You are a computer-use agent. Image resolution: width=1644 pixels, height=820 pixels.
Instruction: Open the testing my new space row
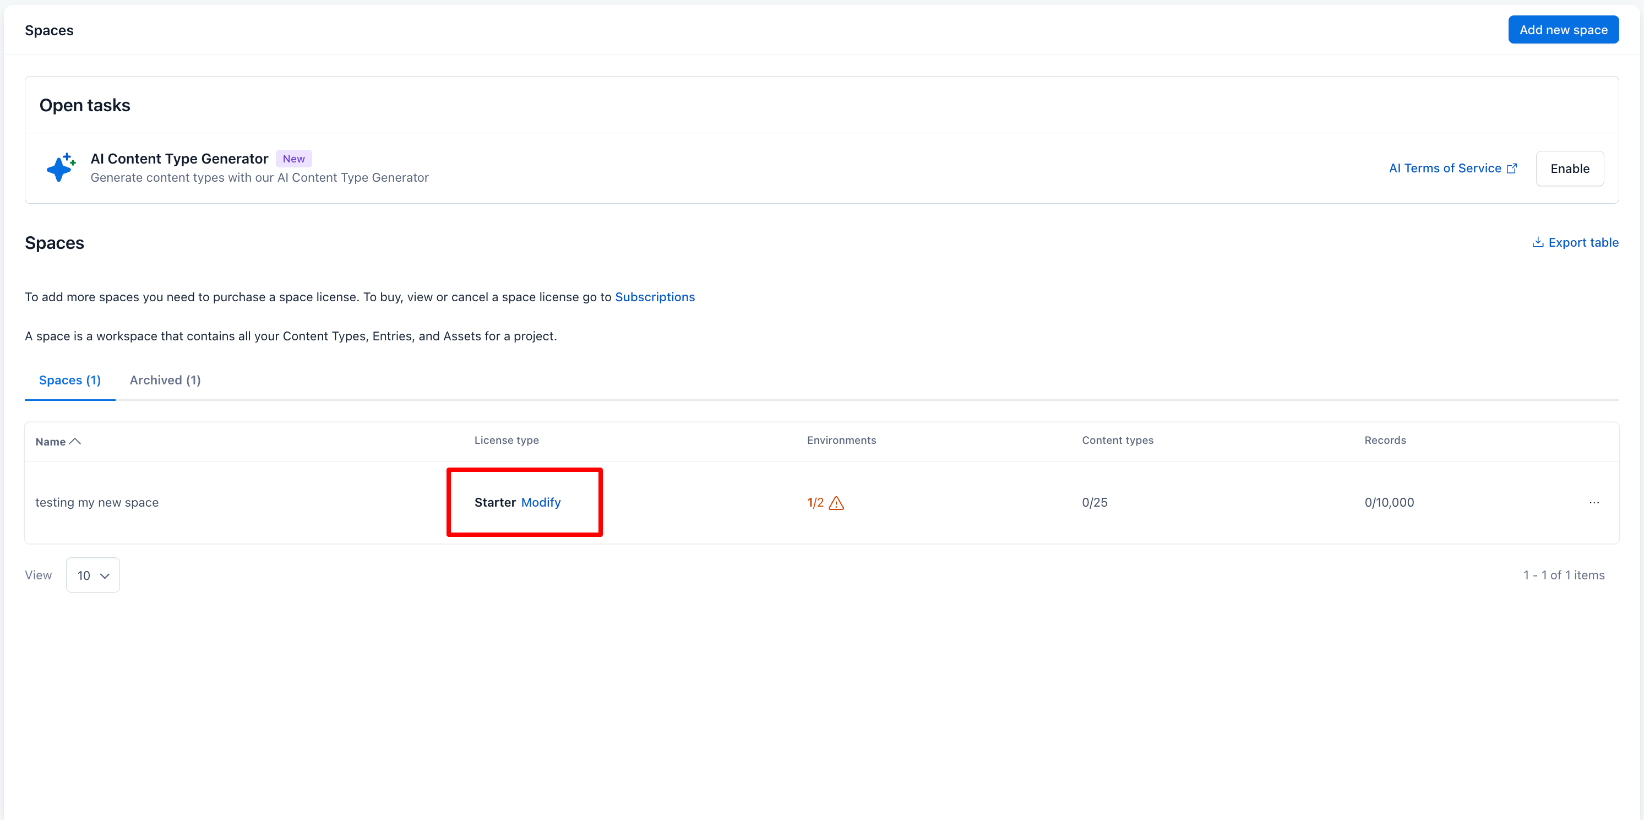[x=97, y=503]
